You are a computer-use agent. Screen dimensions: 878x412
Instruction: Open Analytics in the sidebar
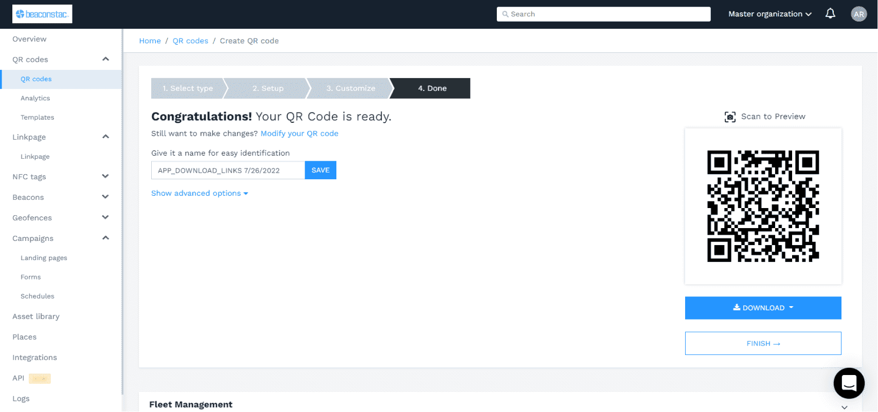click(35, 98)
